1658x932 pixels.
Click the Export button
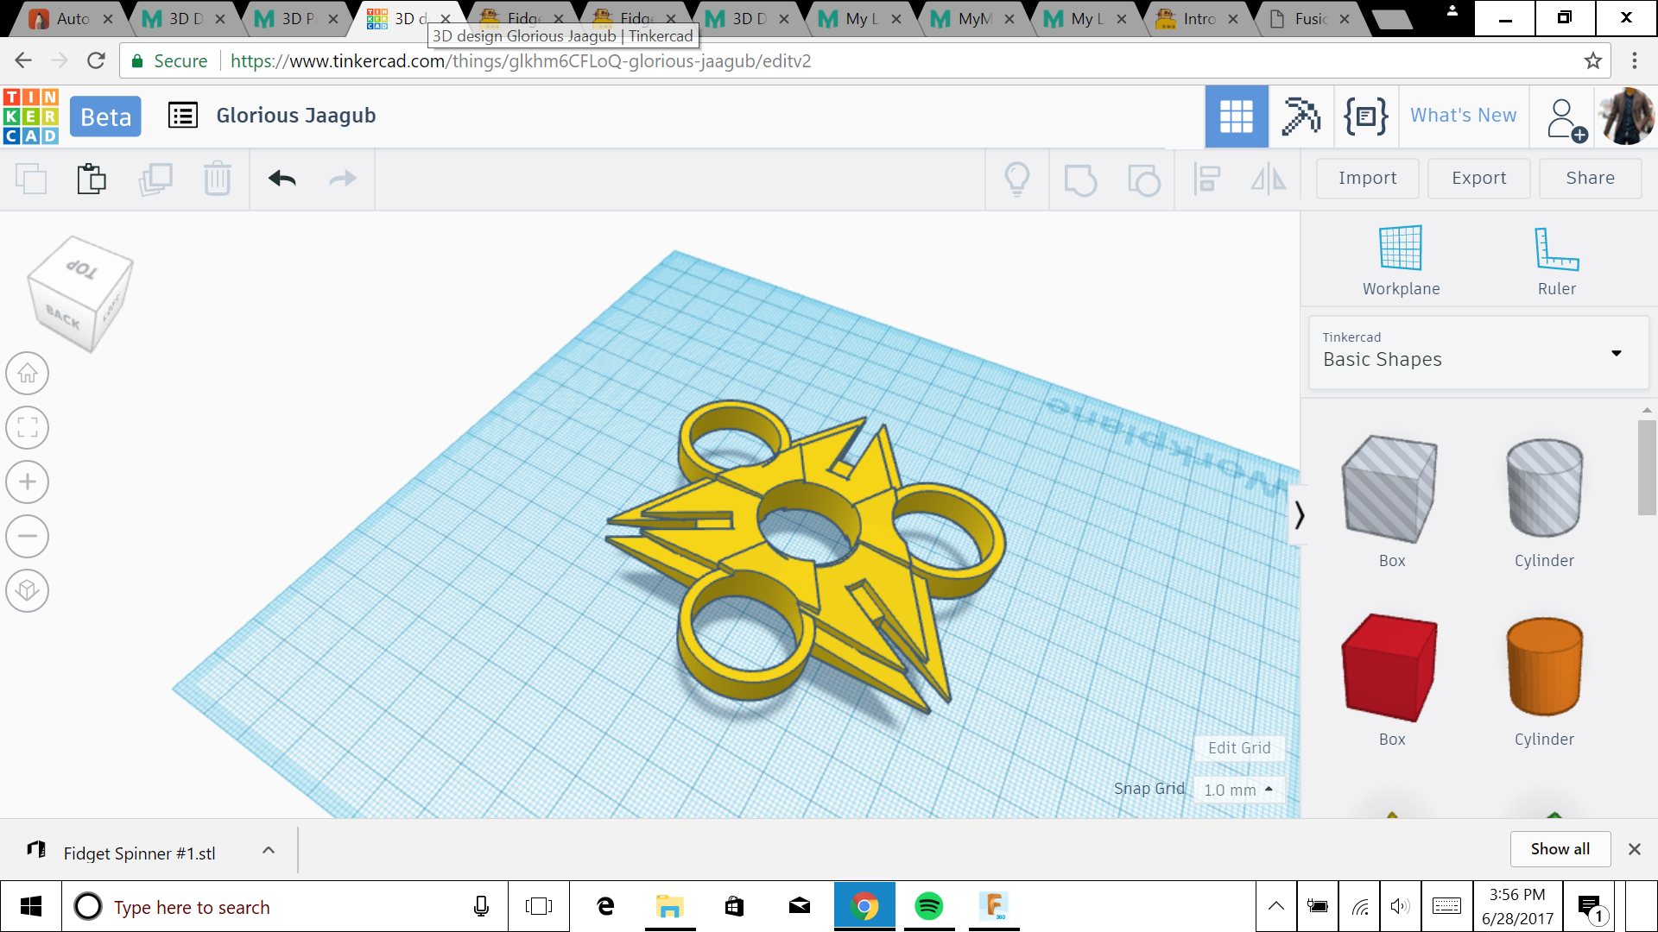click(x=1478, y=178)
